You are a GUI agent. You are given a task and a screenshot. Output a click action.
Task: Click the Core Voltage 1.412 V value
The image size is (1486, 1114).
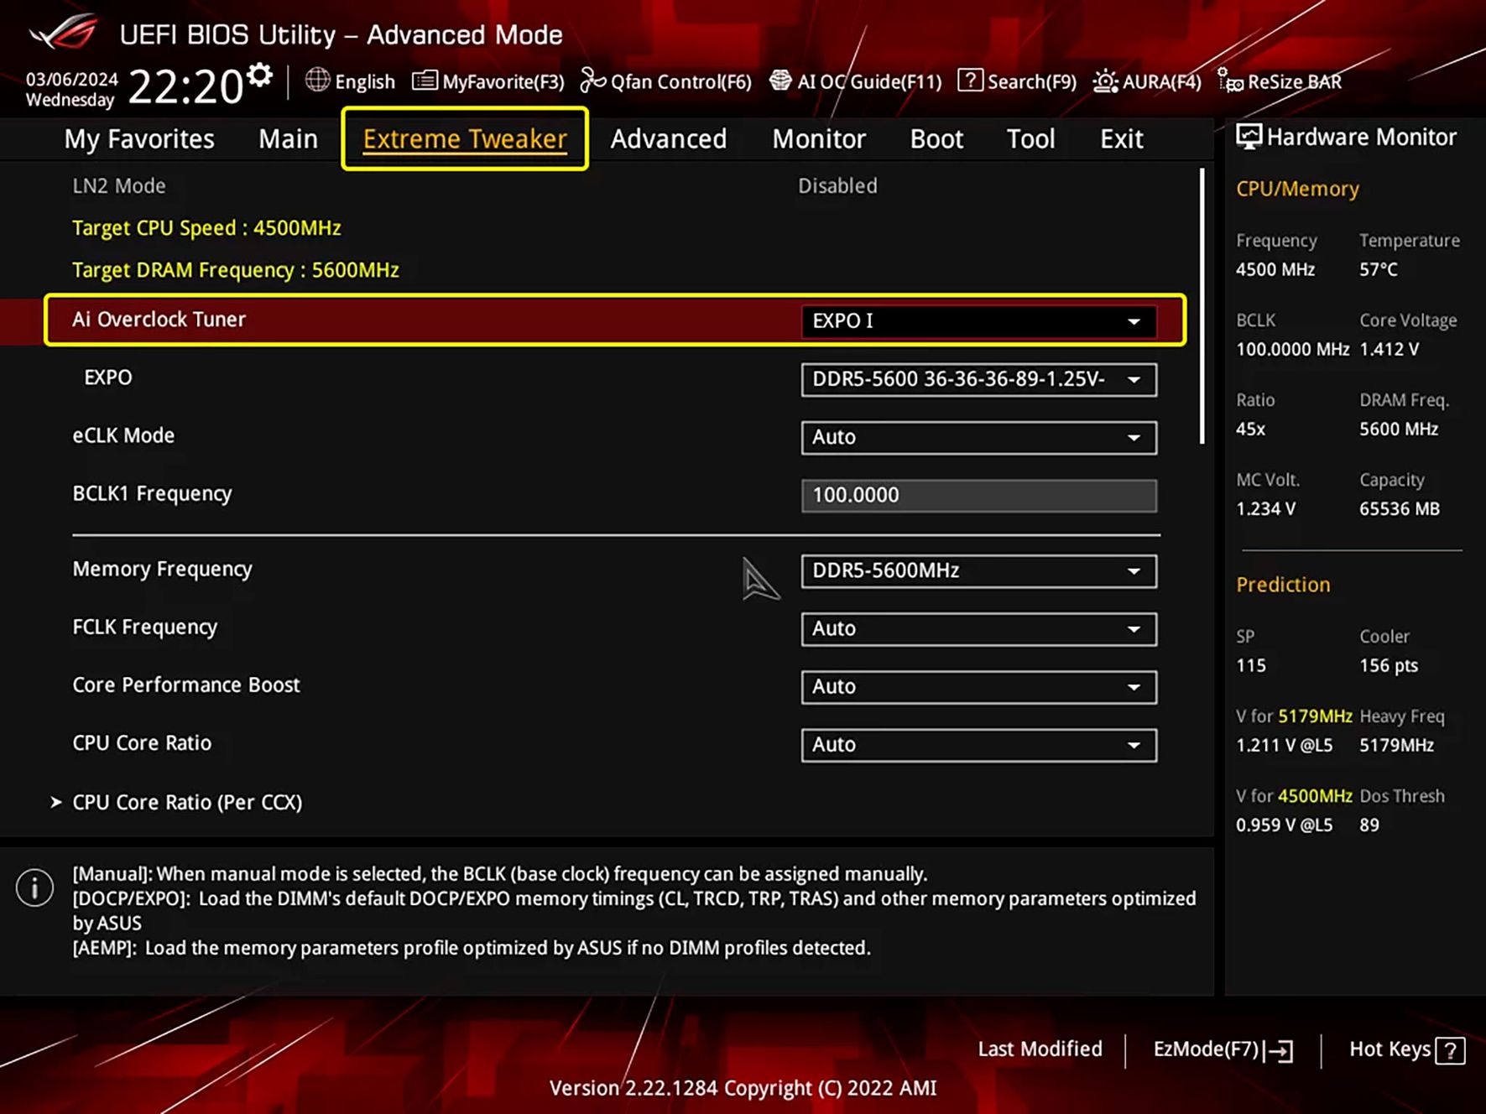(1390, 349)
